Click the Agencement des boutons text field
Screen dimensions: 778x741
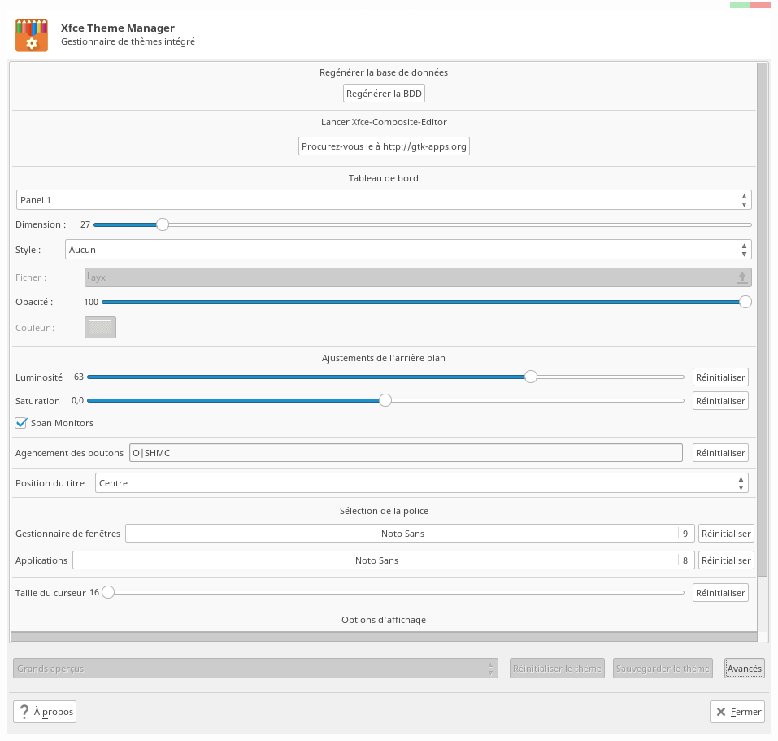[x=406, y=452]
